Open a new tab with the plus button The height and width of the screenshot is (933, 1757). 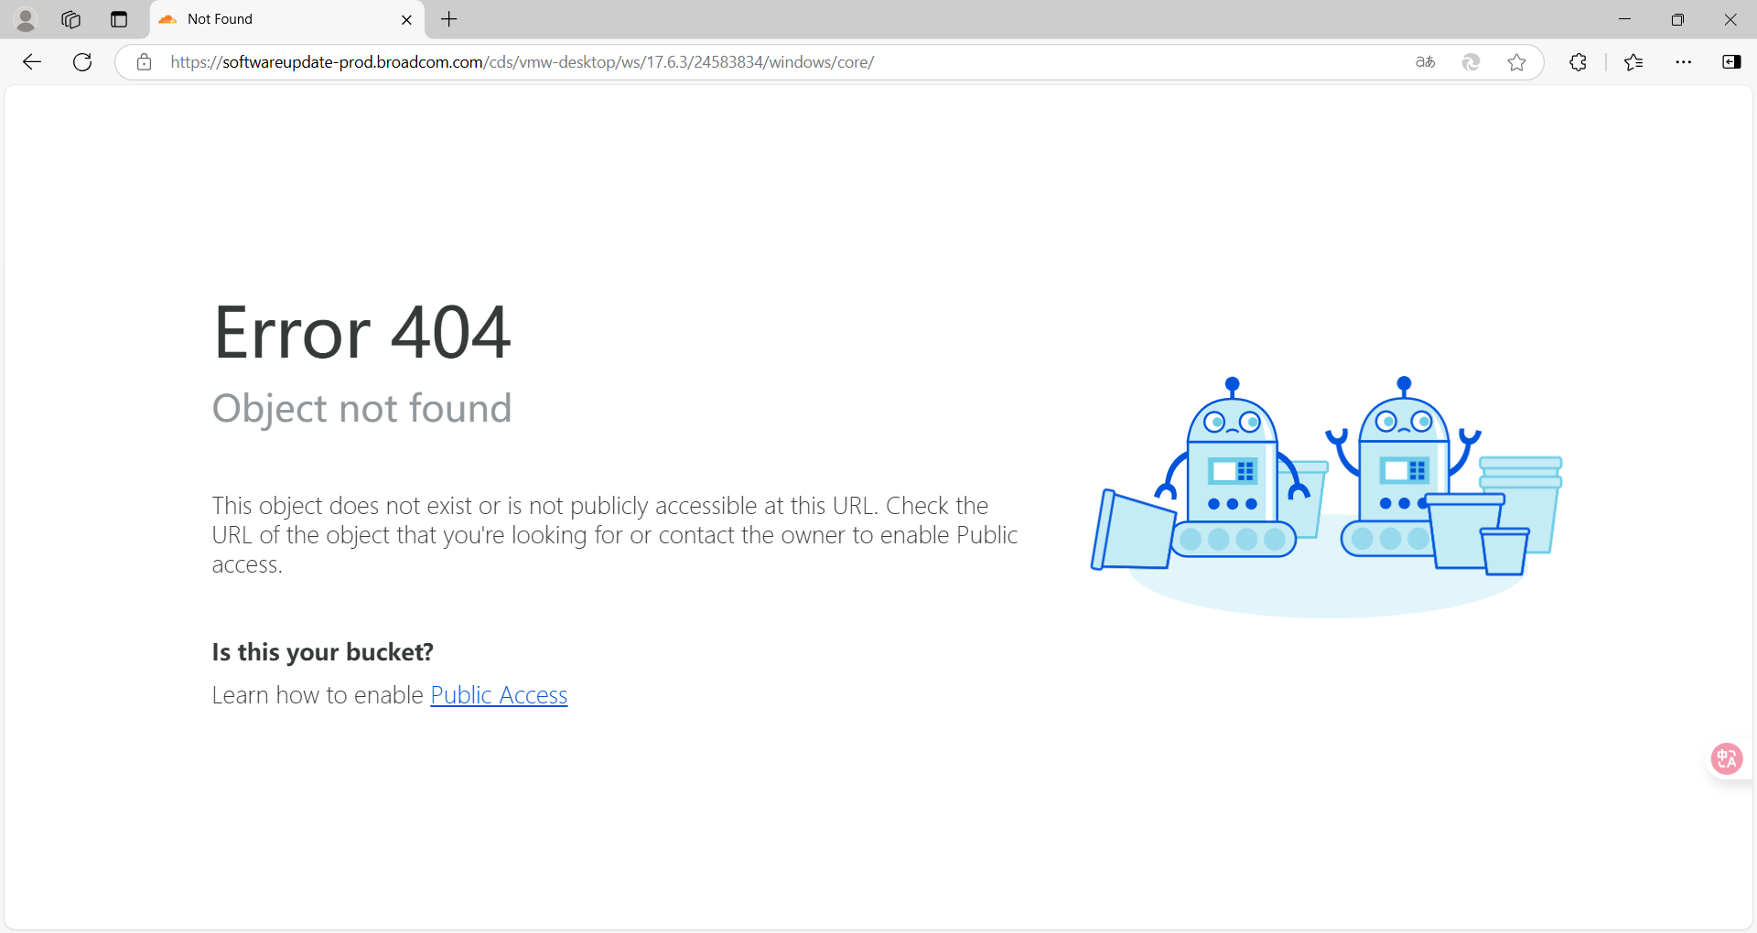(x=449, y=19)
